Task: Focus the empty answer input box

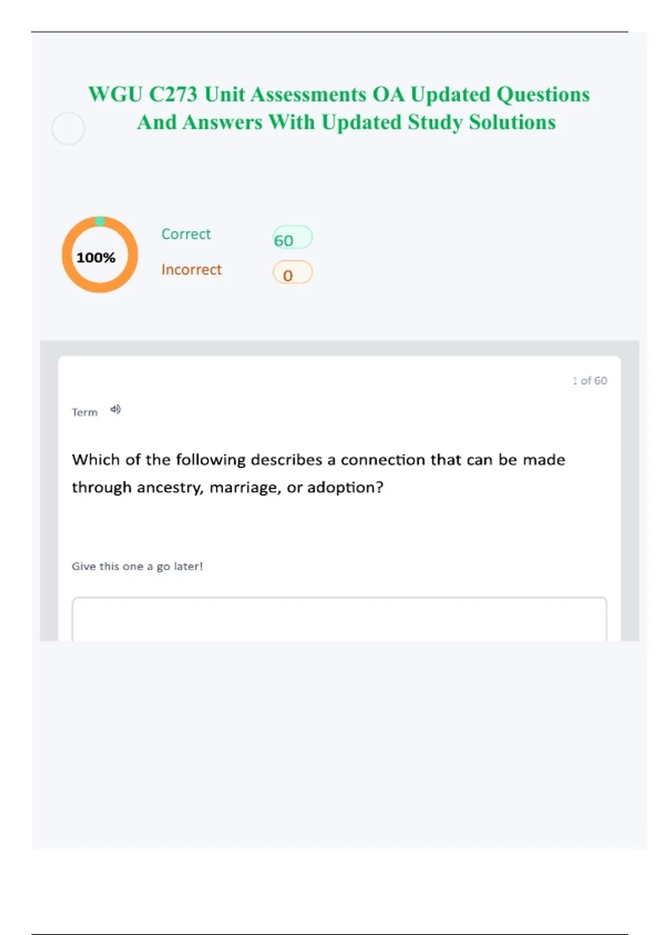Action: [x=339, y=619]
